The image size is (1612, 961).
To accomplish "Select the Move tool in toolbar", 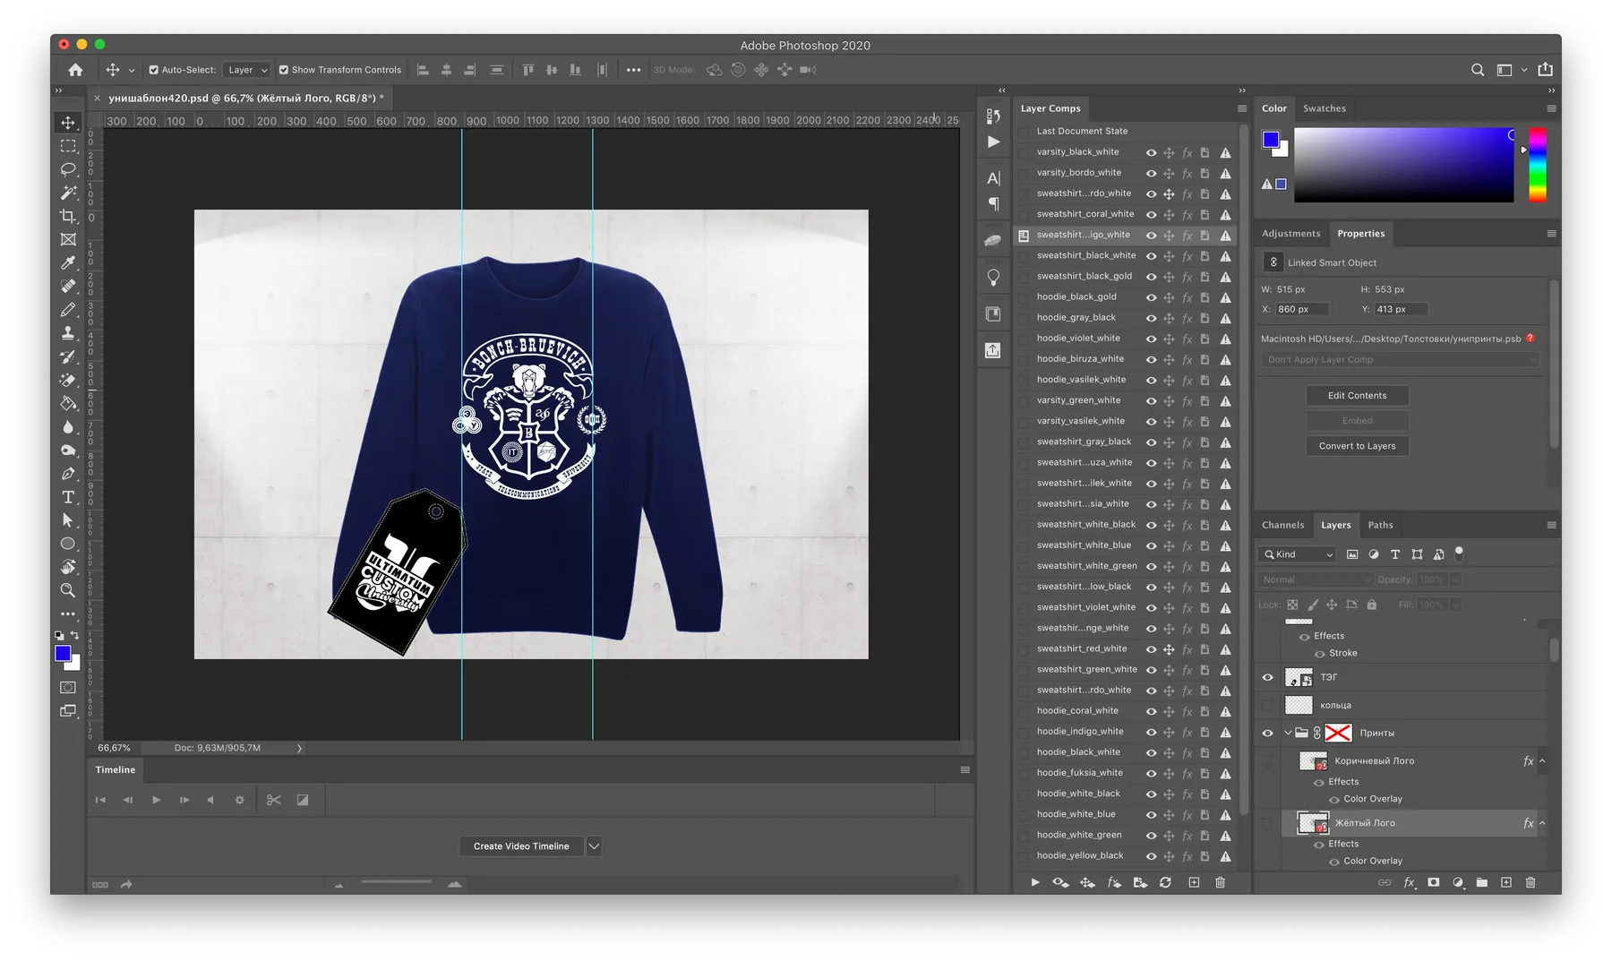I will [x=68, y=123].
